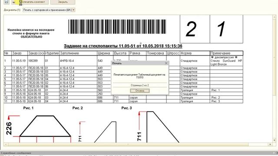The height and width of the screenshot is (156, 278).
Task: Click the 'Напечатать комплект' button
Action: (x=30, y=2)
